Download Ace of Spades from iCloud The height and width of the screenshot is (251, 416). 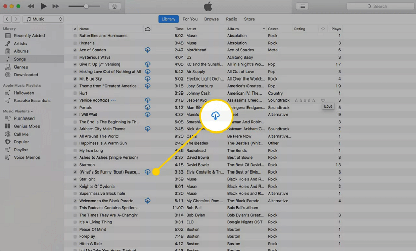(x=147, y=50)
